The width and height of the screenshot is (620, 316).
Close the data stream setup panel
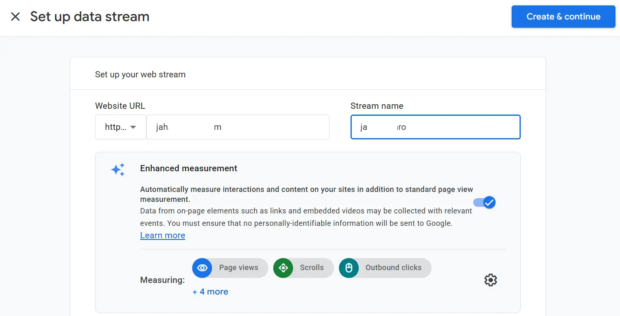(15, 17)
